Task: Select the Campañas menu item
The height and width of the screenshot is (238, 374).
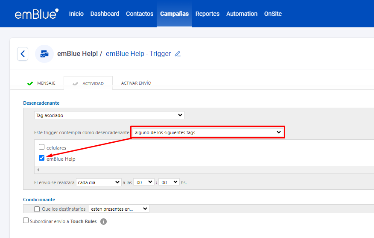Action: click(x=174, y=14)
